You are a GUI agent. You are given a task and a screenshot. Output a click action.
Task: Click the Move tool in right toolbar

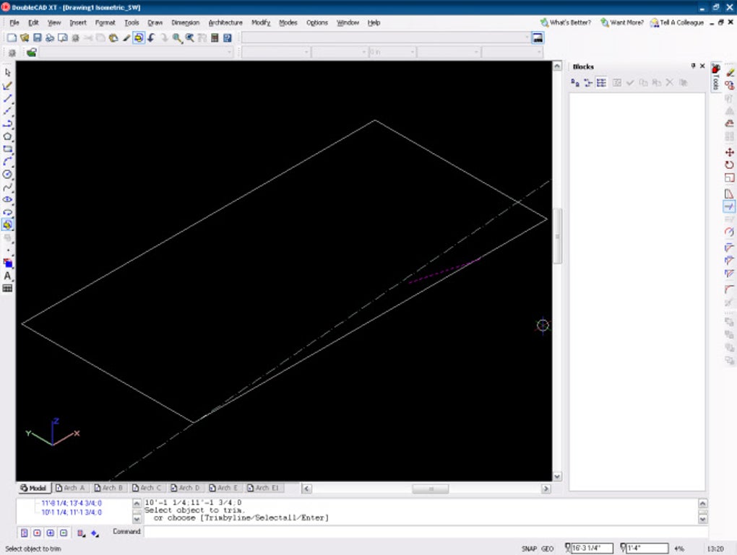pyautogui.click(x=729, y=152)
